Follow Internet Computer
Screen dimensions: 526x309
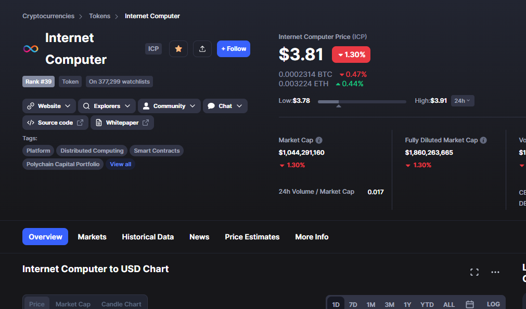point(234,49)
